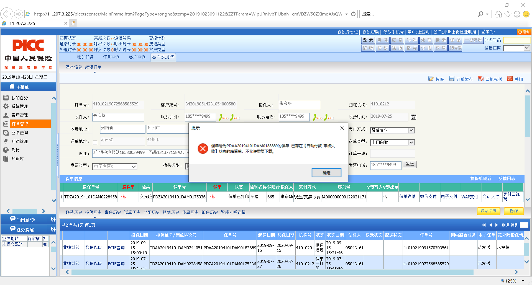The height and width of the screenshot is (285, 532).
Task: Open the calendar picker beside 收费时间
Action: click(x=413, y=117)
